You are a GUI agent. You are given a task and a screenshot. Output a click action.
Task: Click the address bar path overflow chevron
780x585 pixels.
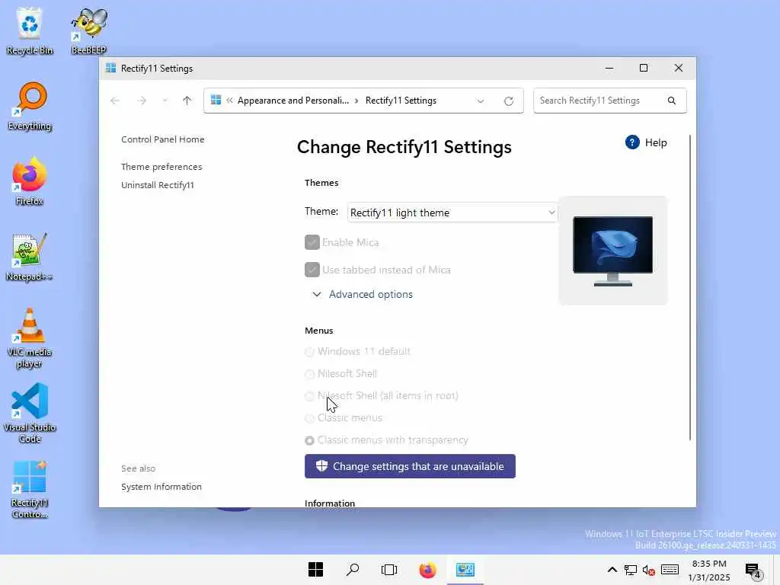[229, 101]
